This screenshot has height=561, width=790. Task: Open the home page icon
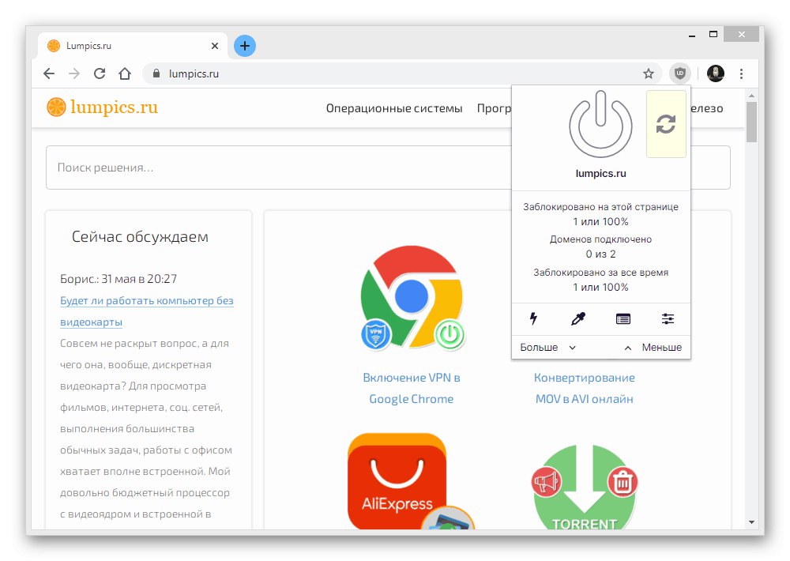(x=125, y=73)
